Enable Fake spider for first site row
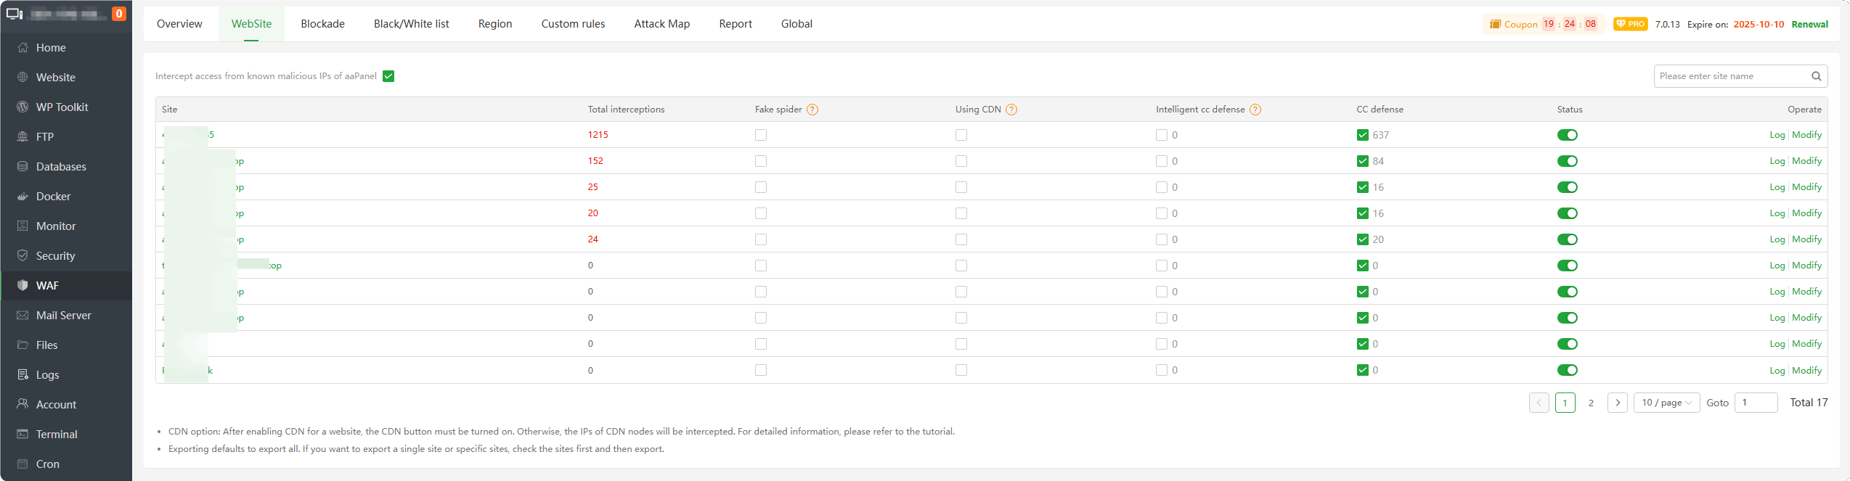Viewport: 1850px width, 481px height. (761, 135)
